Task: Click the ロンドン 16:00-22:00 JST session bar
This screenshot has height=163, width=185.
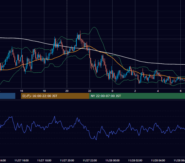Action: coord(55,96)
